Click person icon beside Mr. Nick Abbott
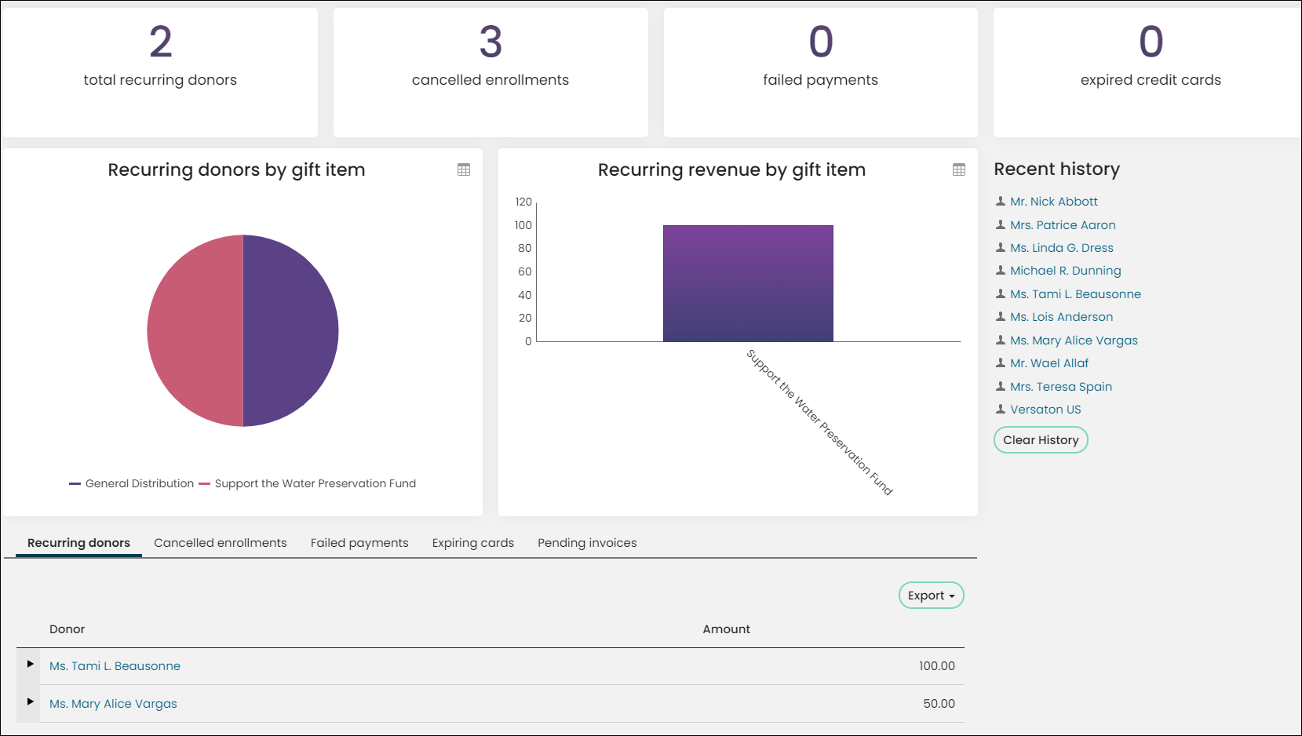The height and width of the screenshot is (736, 1302). coord(1001,202)
